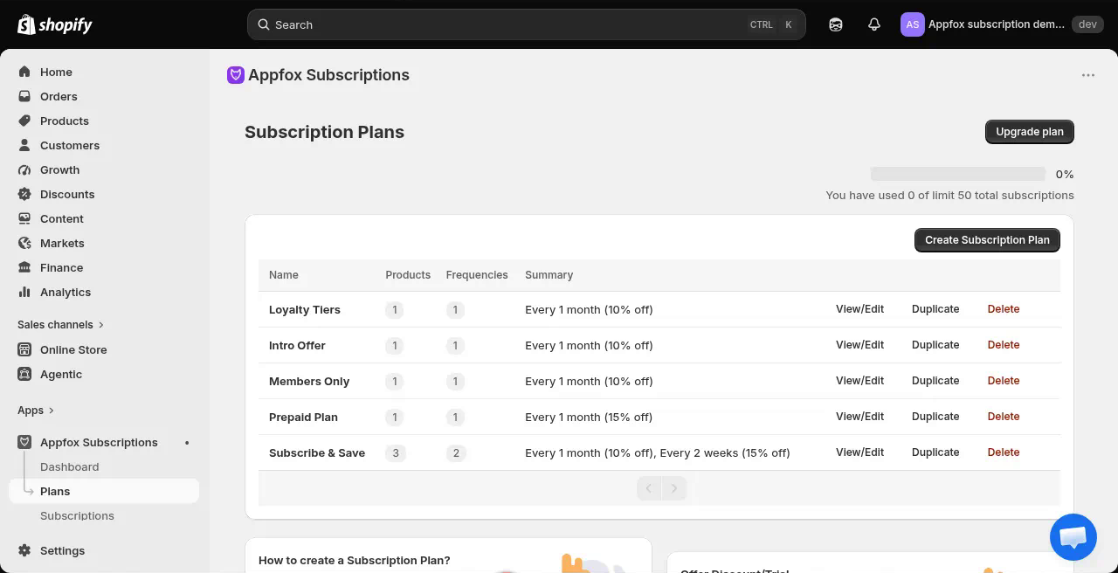
Task: Pin Appfox Subscriptions using the dot icon
Action: click(187, 443)
